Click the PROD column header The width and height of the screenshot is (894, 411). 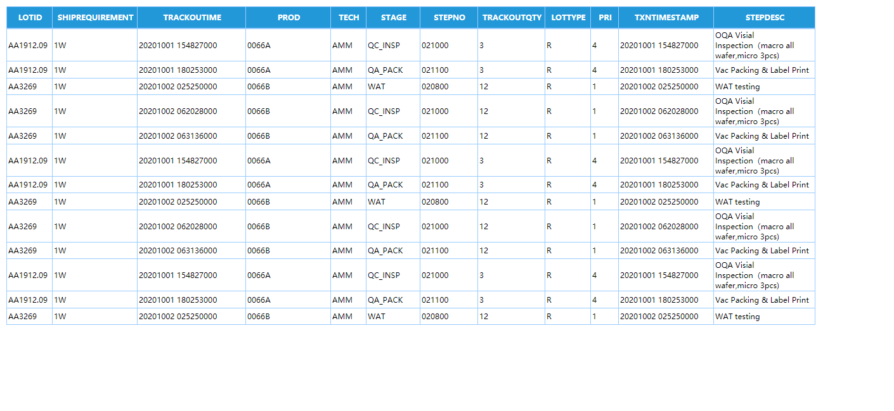[x=288, y=18]
